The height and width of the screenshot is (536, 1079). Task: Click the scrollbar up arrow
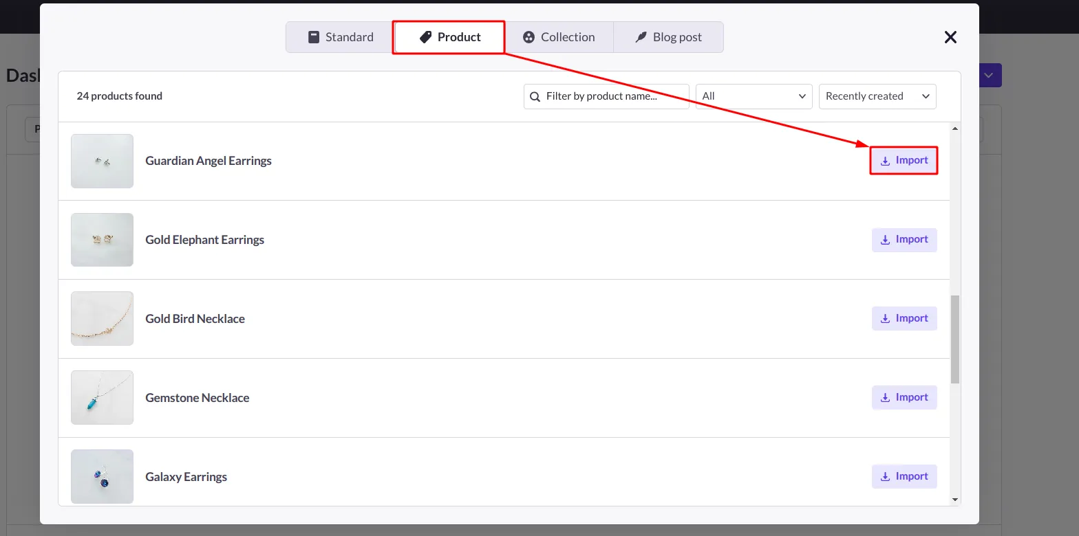click(x=955, y=129)
